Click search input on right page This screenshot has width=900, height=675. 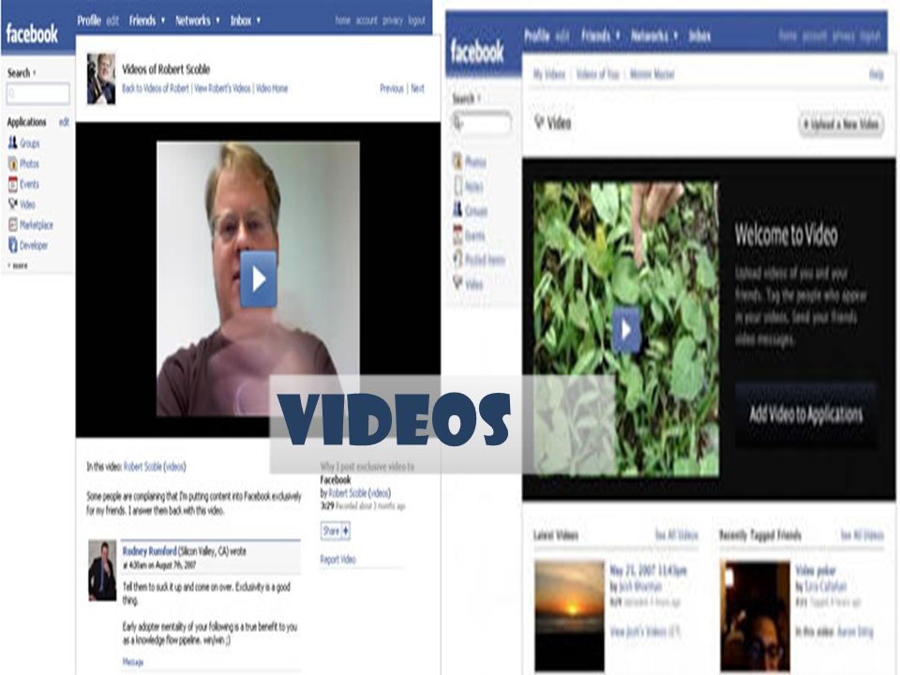(481, 122)
